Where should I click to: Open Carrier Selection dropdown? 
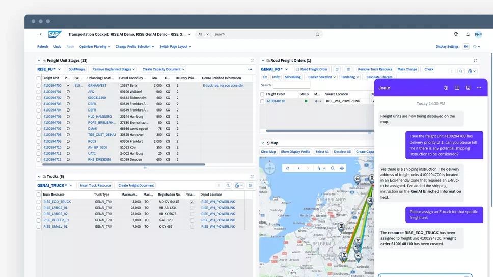tap(322, 77)
